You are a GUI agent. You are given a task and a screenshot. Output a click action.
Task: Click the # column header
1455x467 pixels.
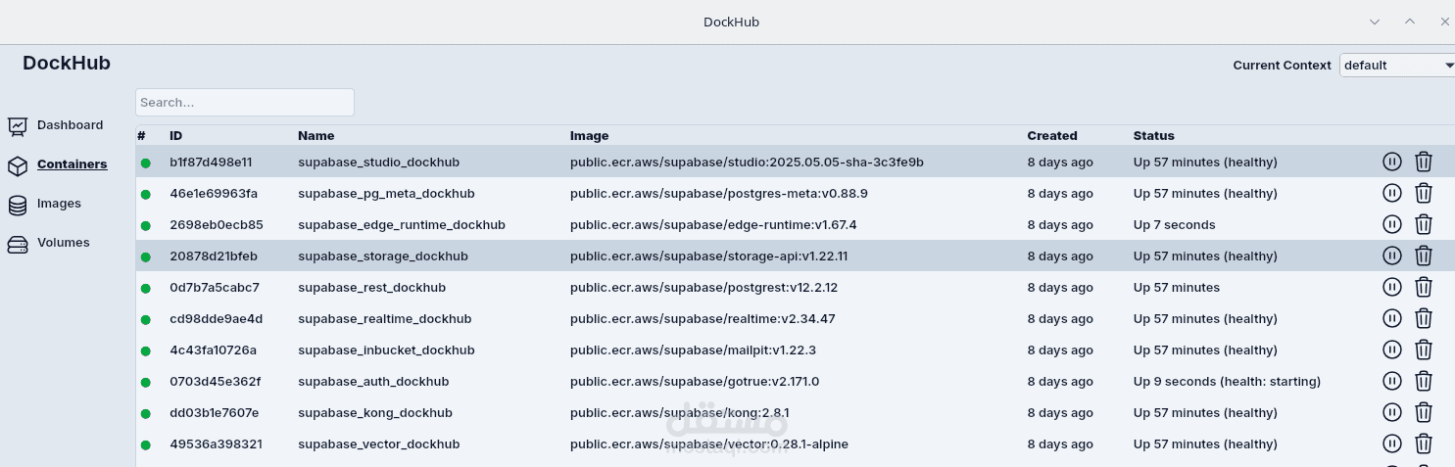pos(141,136)
